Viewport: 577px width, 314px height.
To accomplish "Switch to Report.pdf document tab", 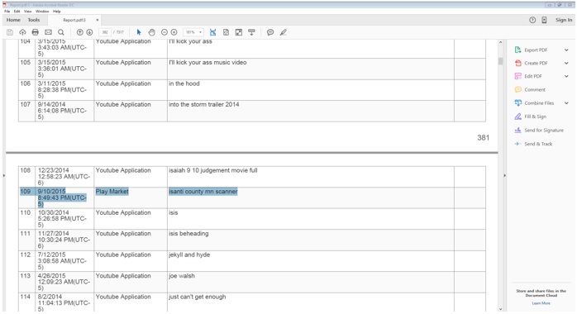I will point(74,20).
